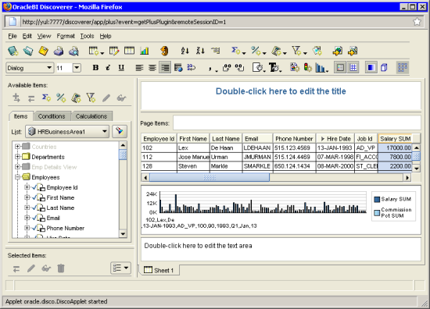The height and width of the screenshot is (309, 430).
Task: Click the flashlight Find button
Action: coord(120,131)
